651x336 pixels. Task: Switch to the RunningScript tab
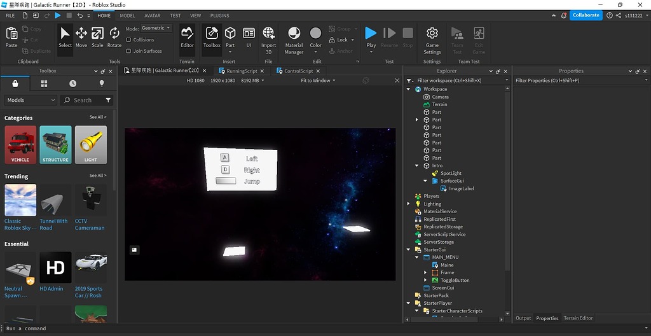click(242, 71)
